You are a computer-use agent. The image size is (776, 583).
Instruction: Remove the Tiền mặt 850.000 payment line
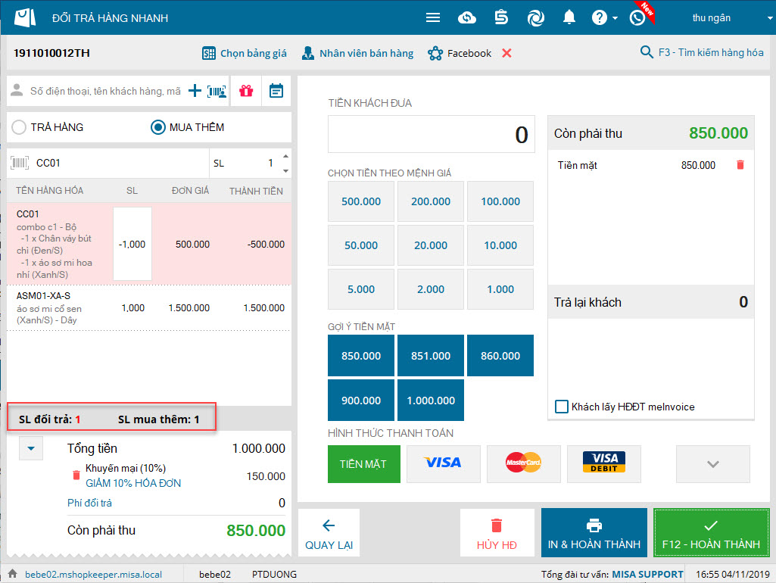(740, 165)
